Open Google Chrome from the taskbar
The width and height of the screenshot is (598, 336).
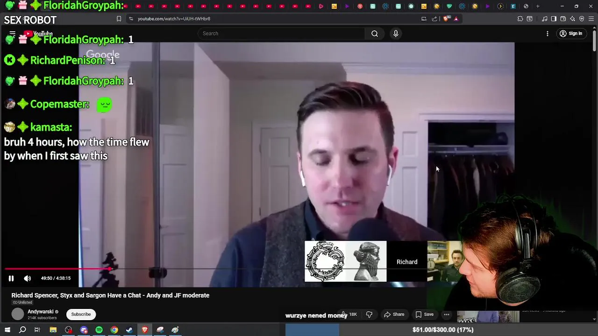(x=114, y=330)
